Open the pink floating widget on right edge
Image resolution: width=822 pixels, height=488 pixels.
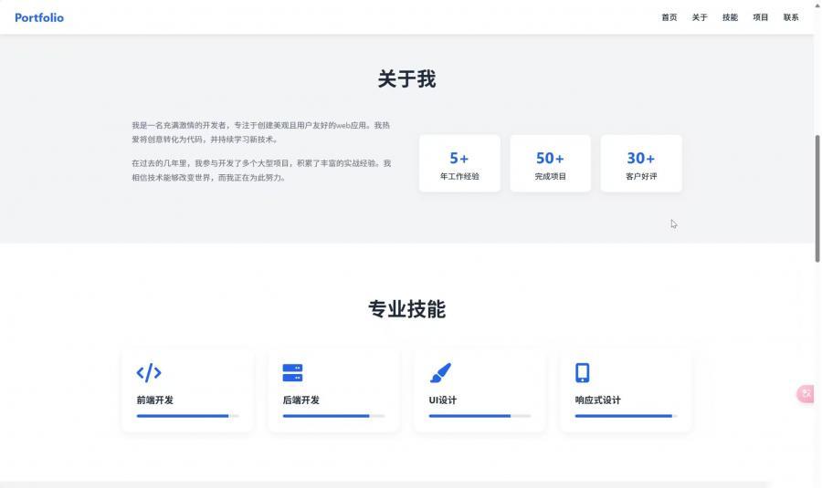[806, 394]
